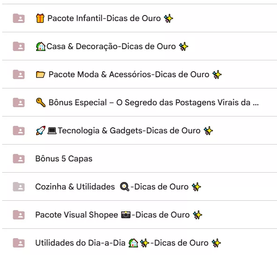Select Bônus Especial Segredo das Postagens Virais
The width and height of the screenshot is (277, 255).
[147, 102]
